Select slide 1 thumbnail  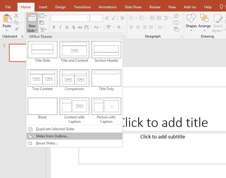pyautogui.click(x=18, y=53)
